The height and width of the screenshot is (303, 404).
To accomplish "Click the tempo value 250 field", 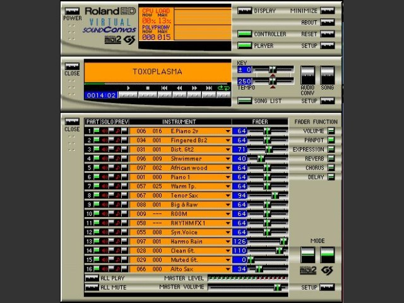I will point(244,81).
